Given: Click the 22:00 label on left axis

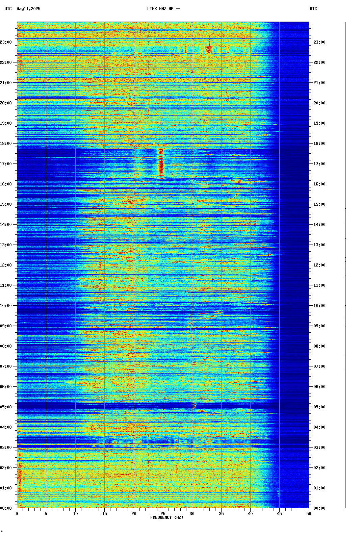Looking at the screenshot, I should [x=6, y=62].
